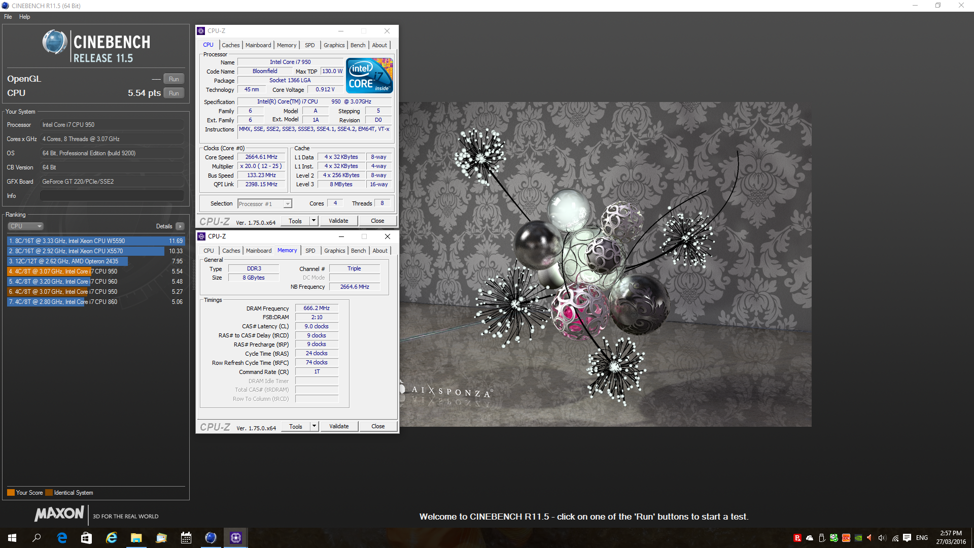Open SPD tab in upper CPU-Z window
This screenshot has height=548, width=974.
point(309,45)
